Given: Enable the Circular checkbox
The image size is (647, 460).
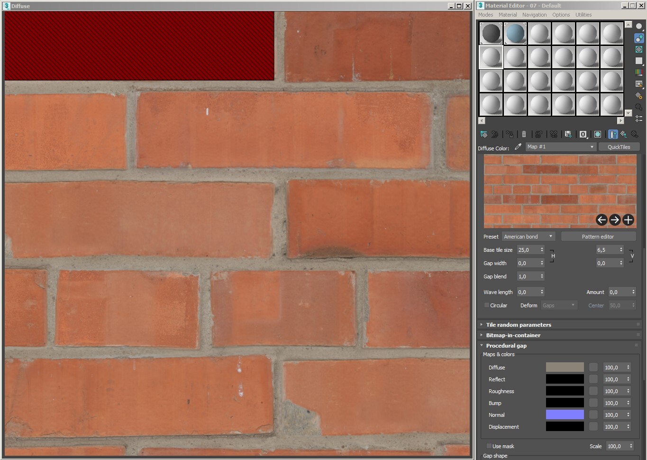Looking at the screenshot, I should coord(487,305).
